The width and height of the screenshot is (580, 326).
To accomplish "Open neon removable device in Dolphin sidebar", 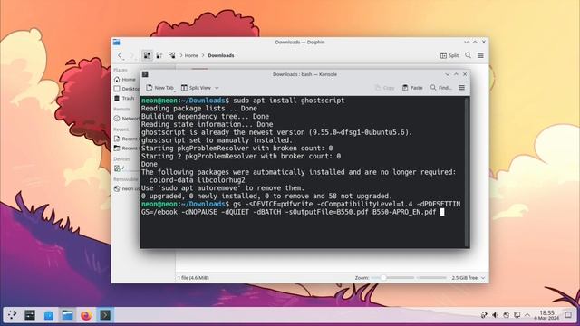I will (127, 188).
